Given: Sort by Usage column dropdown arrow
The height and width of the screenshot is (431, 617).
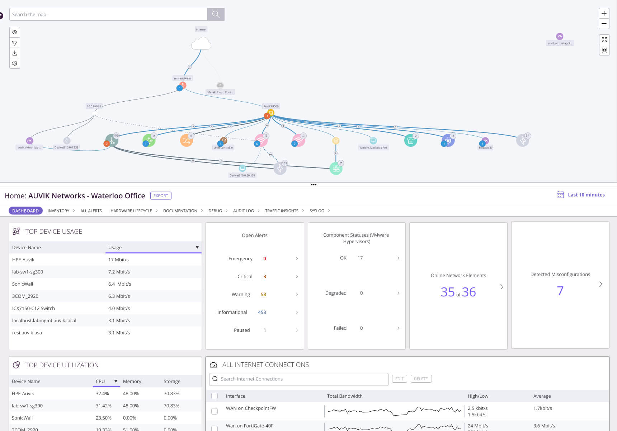Looking at the screenshot, I should click(197, 247).
